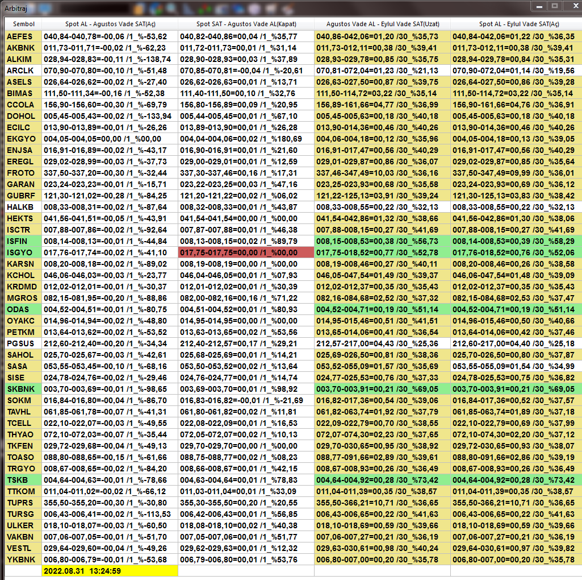Image resolution: width=582 pixels, height=580 pixels.
Task: Select the ALKIM symbol cell
Action: (x=23, y=59)
